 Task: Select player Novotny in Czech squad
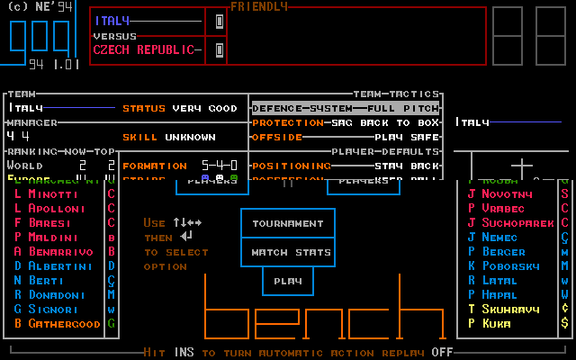coord(500,194)
